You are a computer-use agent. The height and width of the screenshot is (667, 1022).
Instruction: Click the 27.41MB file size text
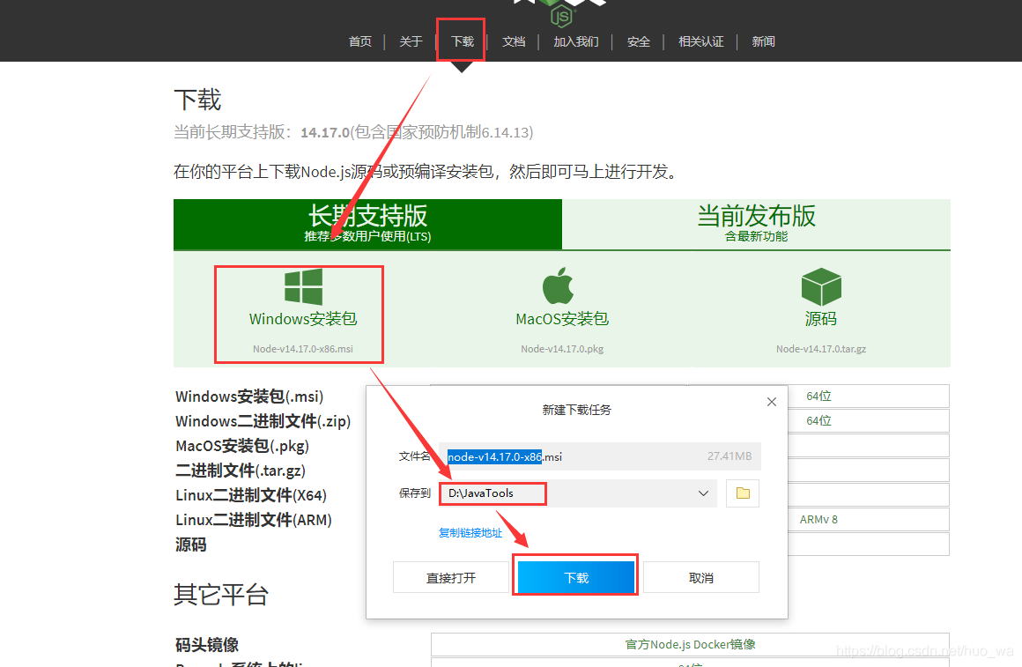pyautogui.click(x=729, y=456)
